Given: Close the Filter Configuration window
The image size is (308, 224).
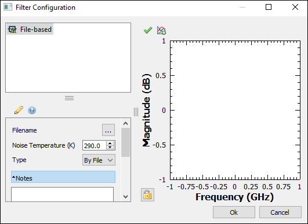Looking at the screenshot, I should pyautogui.click(x=295, y=7).
